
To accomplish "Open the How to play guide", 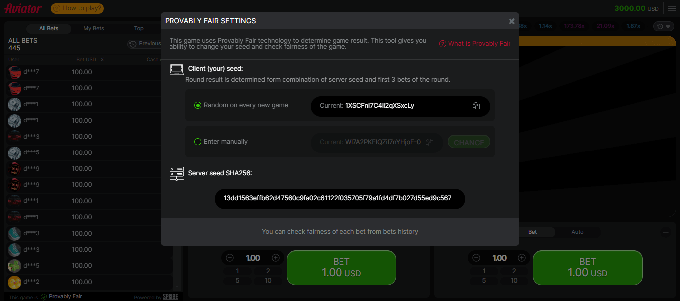I will click(x=77, y=8).
